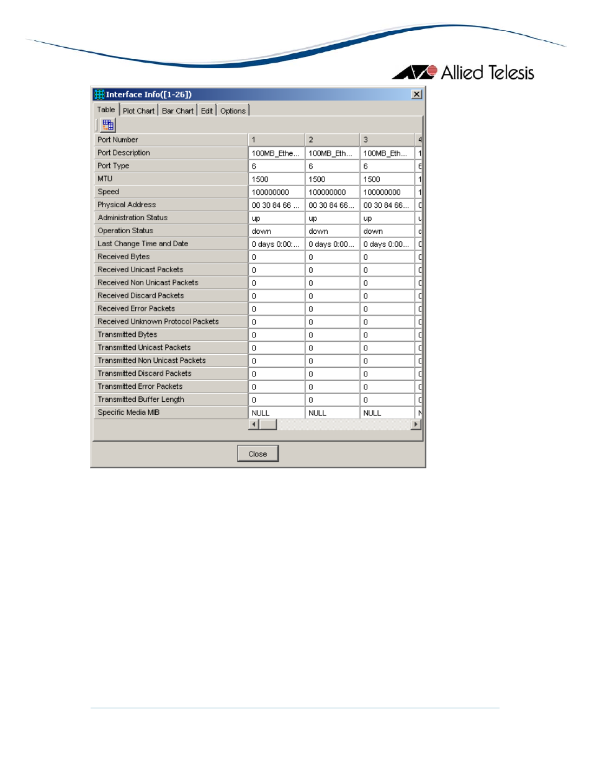Select Transmitted Error Packets row label

pyautogui.click(x=171, y=386)
